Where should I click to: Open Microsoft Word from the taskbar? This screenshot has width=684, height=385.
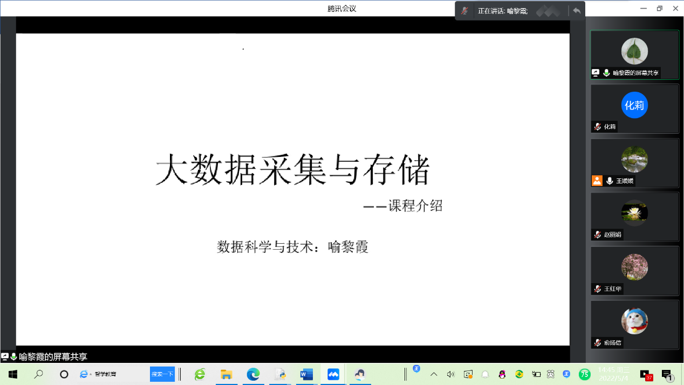click(306, 374)
